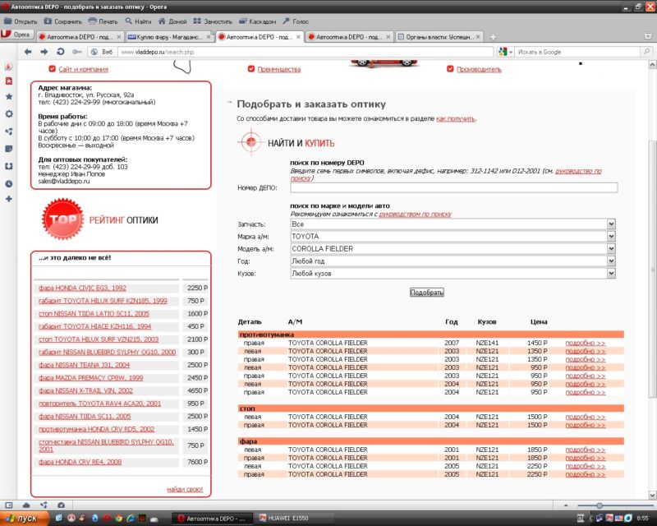Close the Куплю фару tab
This screenshot has width=657, height=526.
click(x=209, y=37)
